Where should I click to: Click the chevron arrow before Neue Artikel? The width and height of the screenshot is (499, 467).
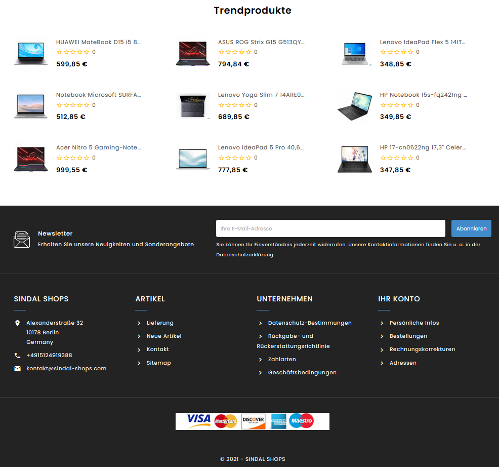tap(139, 336)
